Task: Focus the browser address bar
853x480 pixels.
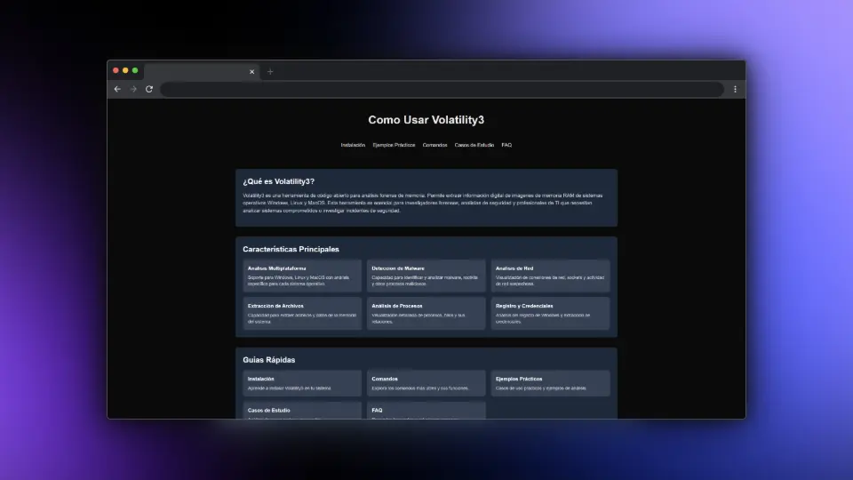Action: (x=442, y=89)
